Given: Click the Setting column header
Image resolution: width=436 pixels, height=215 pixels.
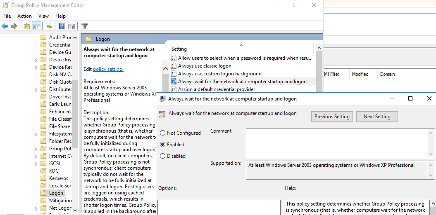Looking at the screenshot, I should 179,49.
